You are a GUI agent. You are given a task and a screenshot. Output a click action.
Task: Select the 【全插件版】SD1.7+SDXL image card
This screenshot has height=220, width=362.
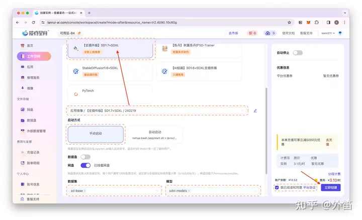(110, 49)
